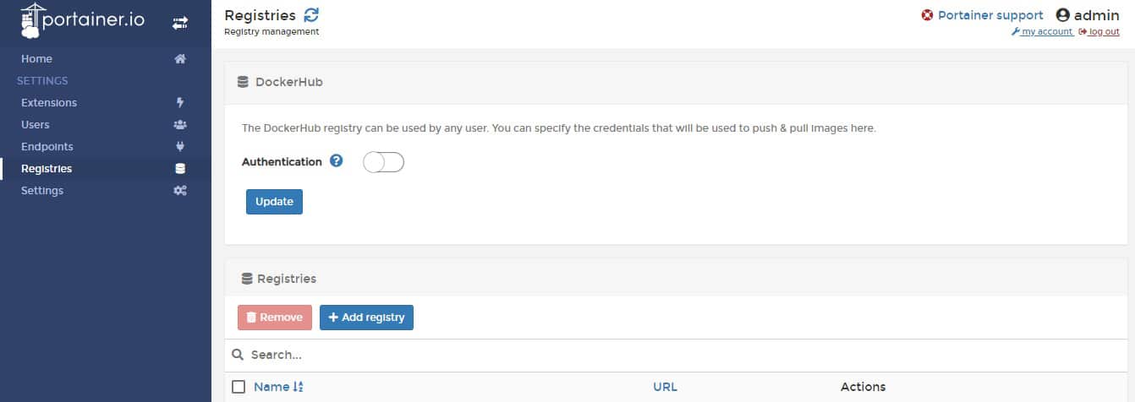Screen dimensions: 1135x402
Task: Click the Add registry button
Action: tap(366, 318)
